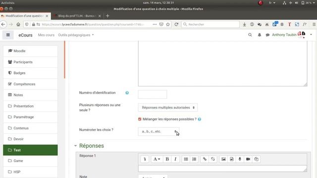Toggle the sidebar hamburger menu
The width and height of the screenshot is (317, 178).
(x=8, y=35)
